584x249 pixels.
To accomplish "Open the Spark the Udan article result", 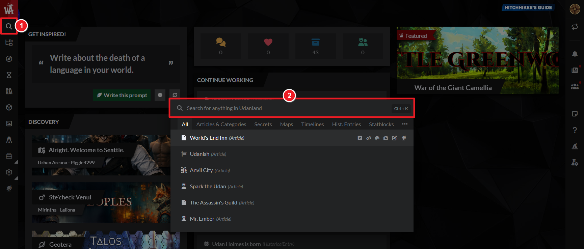I will (292, 187).
